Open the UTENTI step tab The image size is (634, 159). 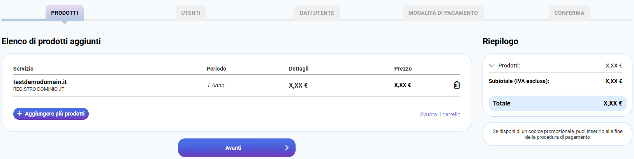pyautogui.click(x=191, y=13)
